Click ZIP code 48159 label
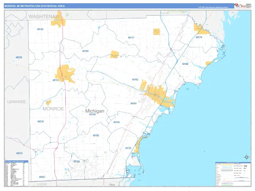Image resolution: width=255 pixels, height=191 pixels. coord(85,51)
